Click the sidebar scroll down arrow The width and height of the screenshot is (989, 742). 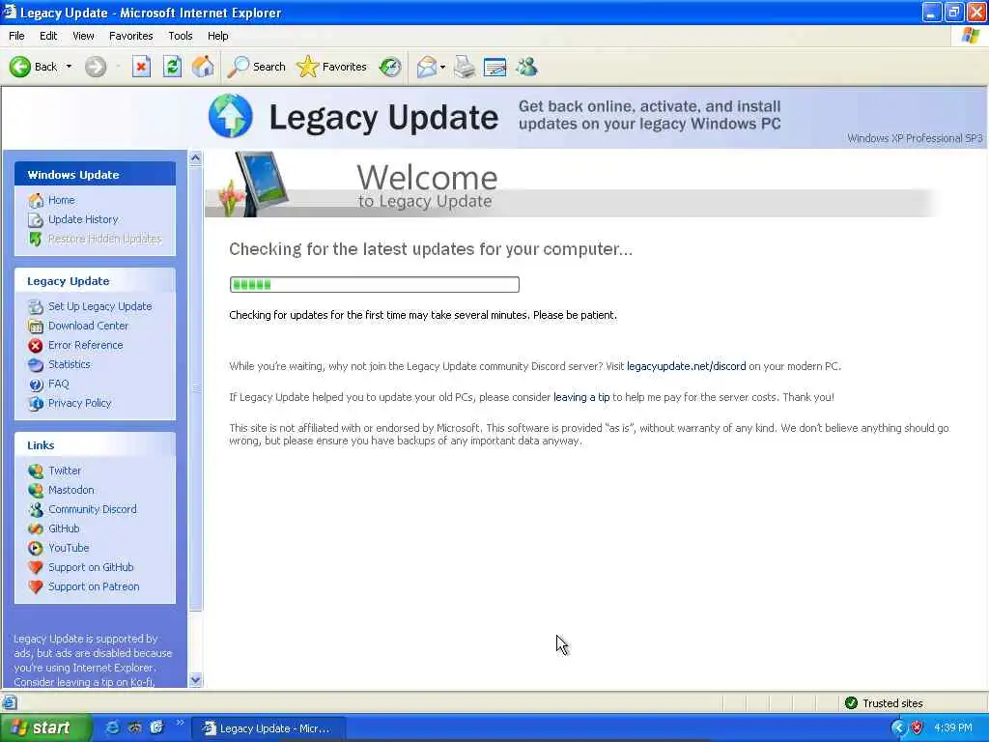click(x=195, y=680)
